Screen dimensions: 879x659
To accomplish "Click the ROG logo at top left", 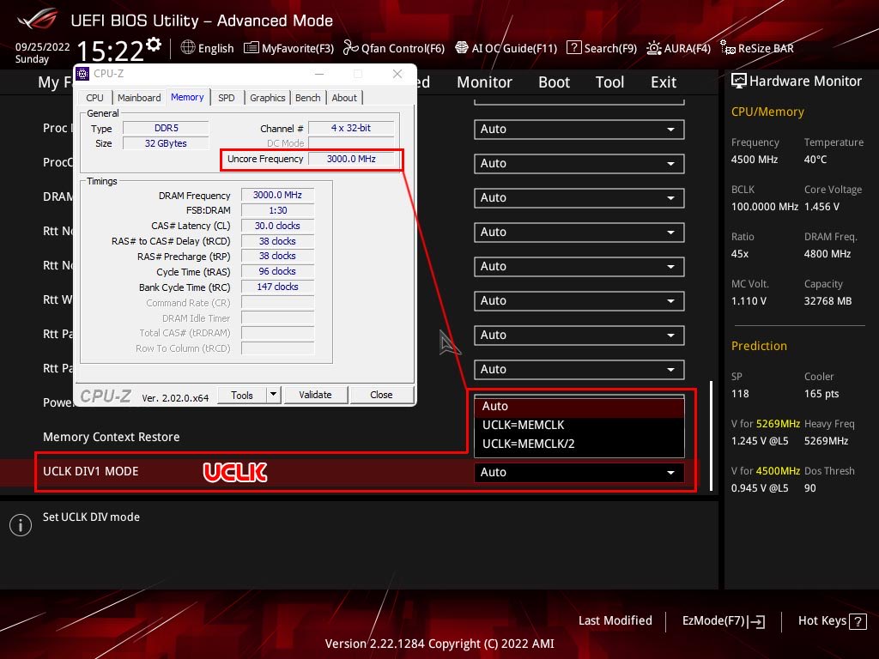I will [x=37, y=21].
